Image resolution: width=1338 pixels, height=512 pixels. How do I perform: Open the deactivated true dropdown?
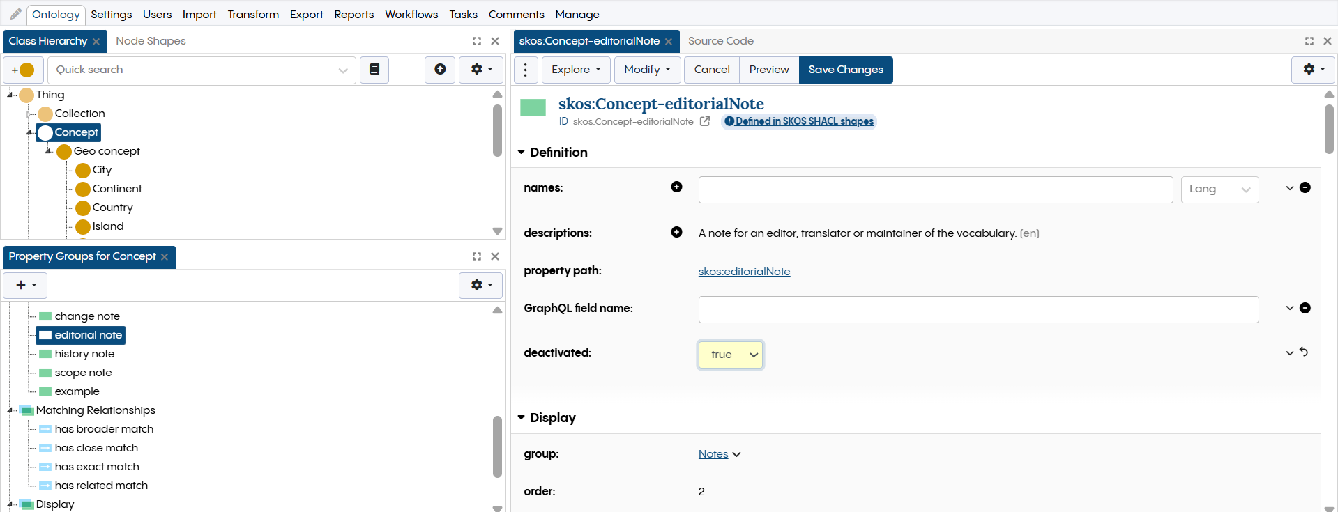point(730,355)
